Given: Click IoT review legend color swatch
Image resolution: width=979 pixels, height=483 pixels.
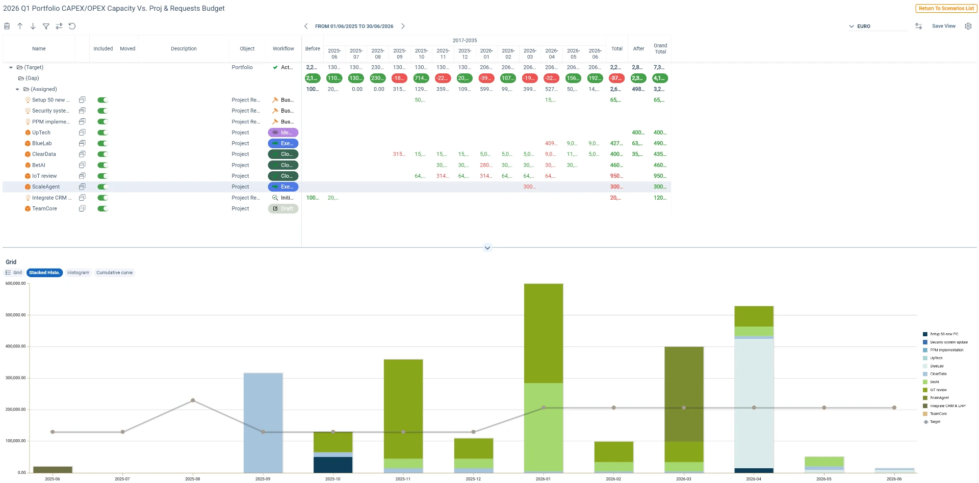Looking at the screenshot, I should click(925, 390).
